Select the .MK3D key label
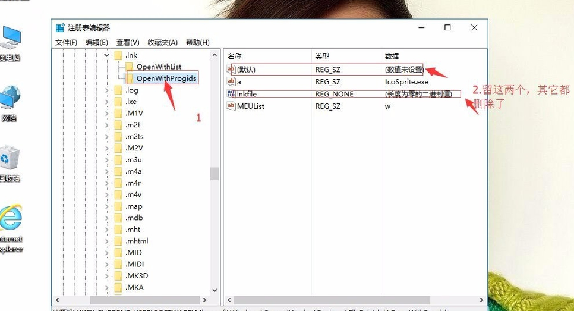Viewport: 574px width, 311px height. (x=137, y=276)
